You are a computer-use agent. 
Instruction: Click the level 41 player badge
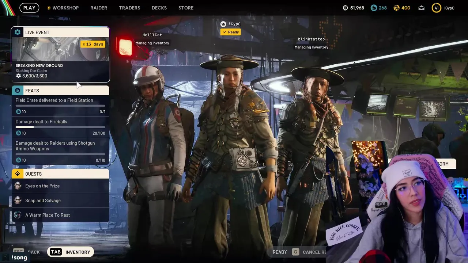click(x=436, y=8)
